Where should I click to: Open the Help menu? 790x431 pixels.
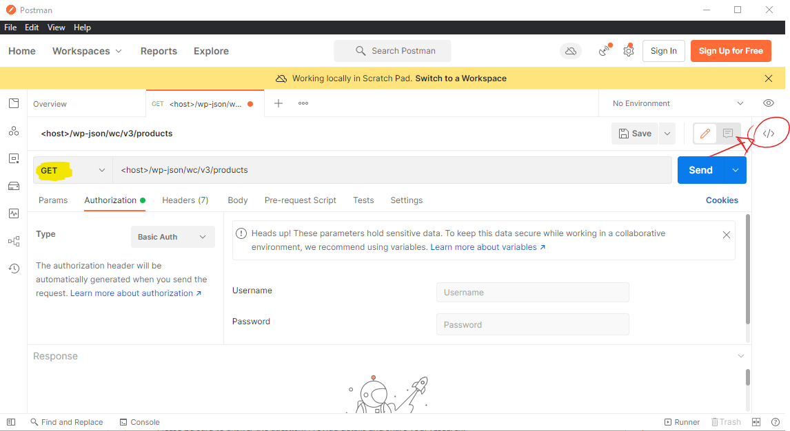pyautogui.click(x=82, y=28)
